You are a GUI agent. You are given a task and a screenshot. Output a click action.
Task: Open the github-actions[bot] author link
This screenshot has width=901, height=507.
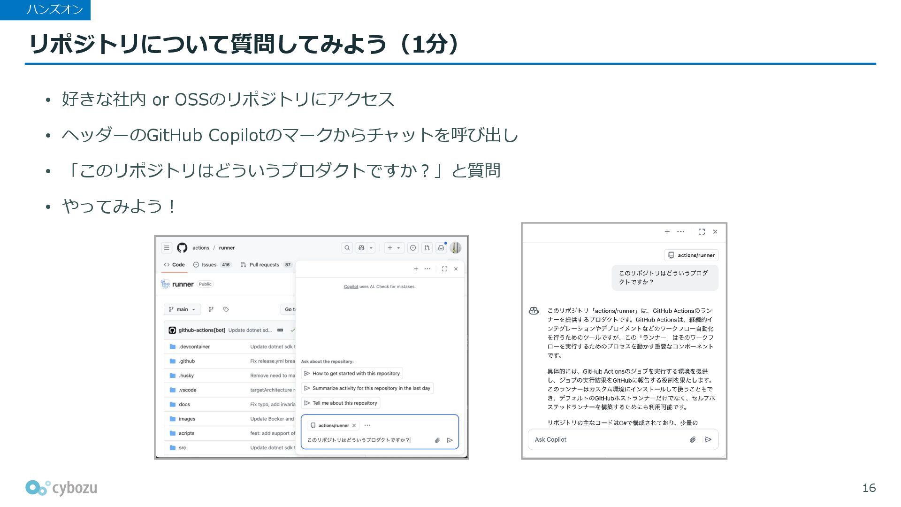click(202, 330)
